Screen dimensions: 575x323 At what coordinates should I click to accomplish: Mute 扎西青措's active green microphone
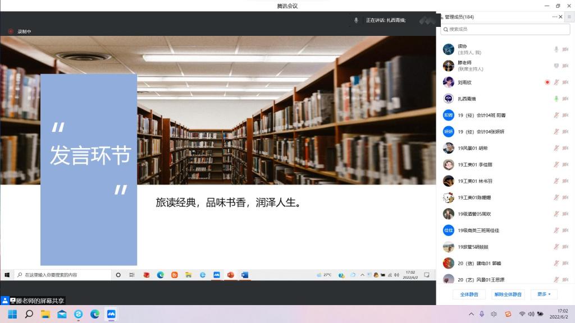click(x=556, y=99)
